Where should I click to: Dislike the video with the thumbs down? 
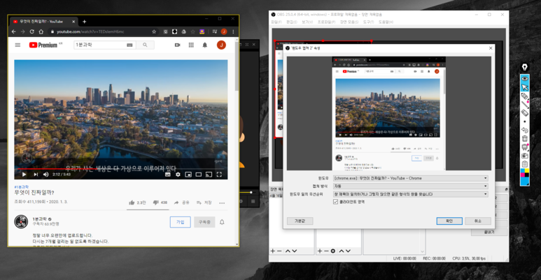pos(160,202)
